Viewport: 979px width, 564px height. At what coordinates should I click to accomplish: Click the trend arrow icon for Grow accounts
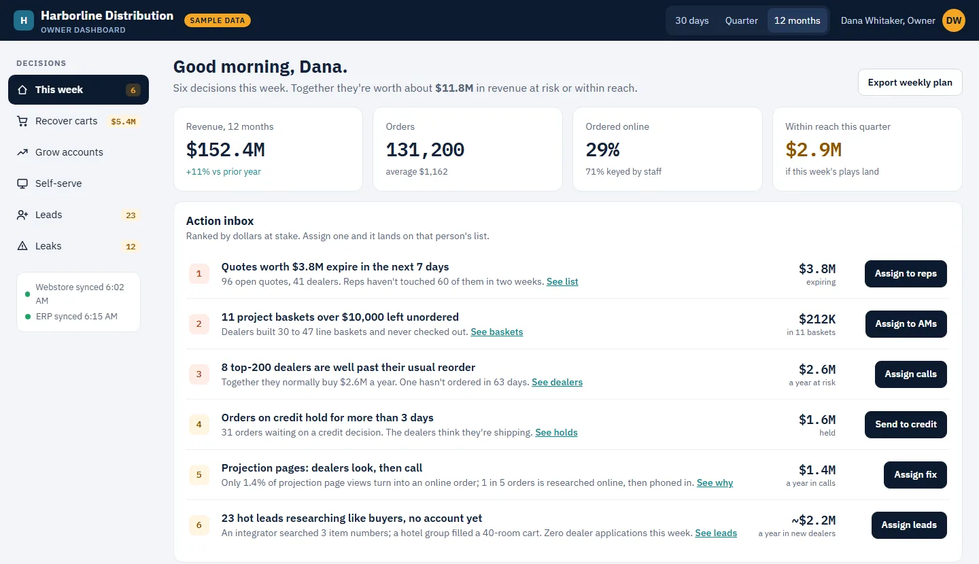pyautogui.click(x=22, y=152)
